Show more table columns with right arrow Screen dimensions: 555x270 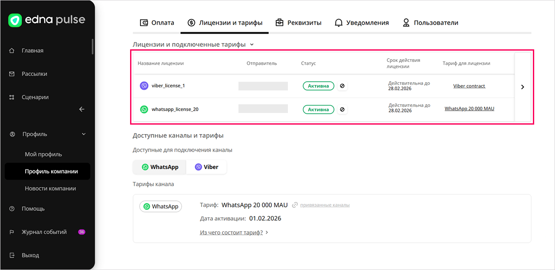tap(522, 87)
